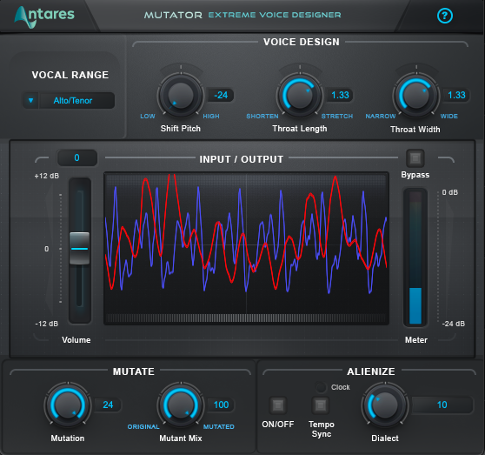Viewport: 485px width, 455px height.
Task: Click the WIDE label
Action: pyautogui.click(x=449, y=116)
